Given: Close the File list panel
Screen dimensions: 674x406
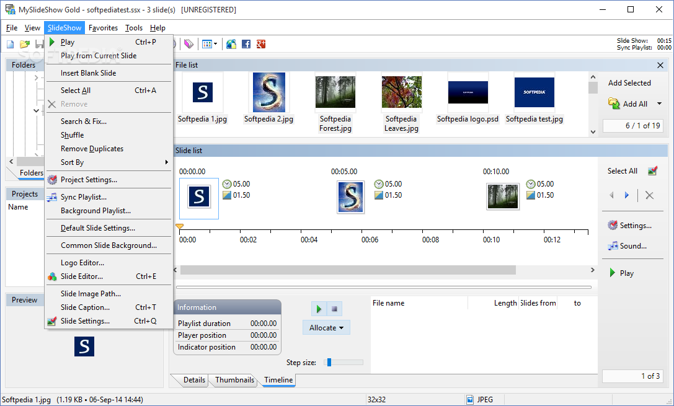Looking at the screenshot, I should click(x=660, y=65).
